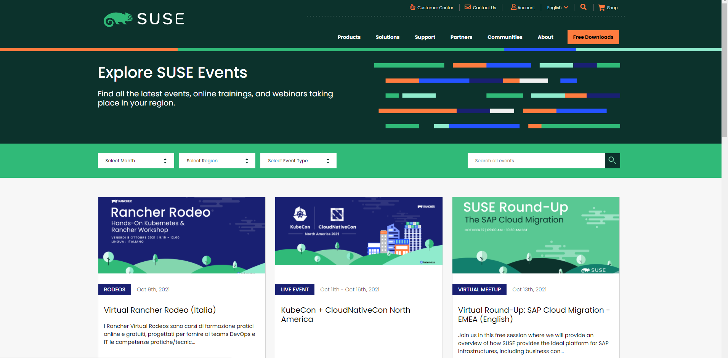The image size is (728, 358).
Task: Expand the Select Month dropdown
Action: (x=136, y=161)
